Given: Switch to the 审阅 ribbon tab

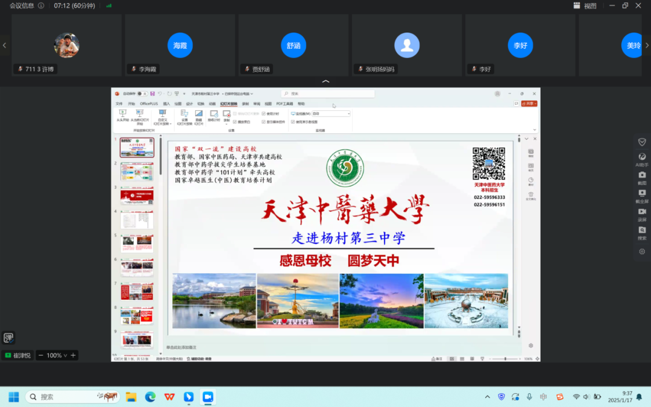Looking at the screenshot, I should tap(257, 104).
